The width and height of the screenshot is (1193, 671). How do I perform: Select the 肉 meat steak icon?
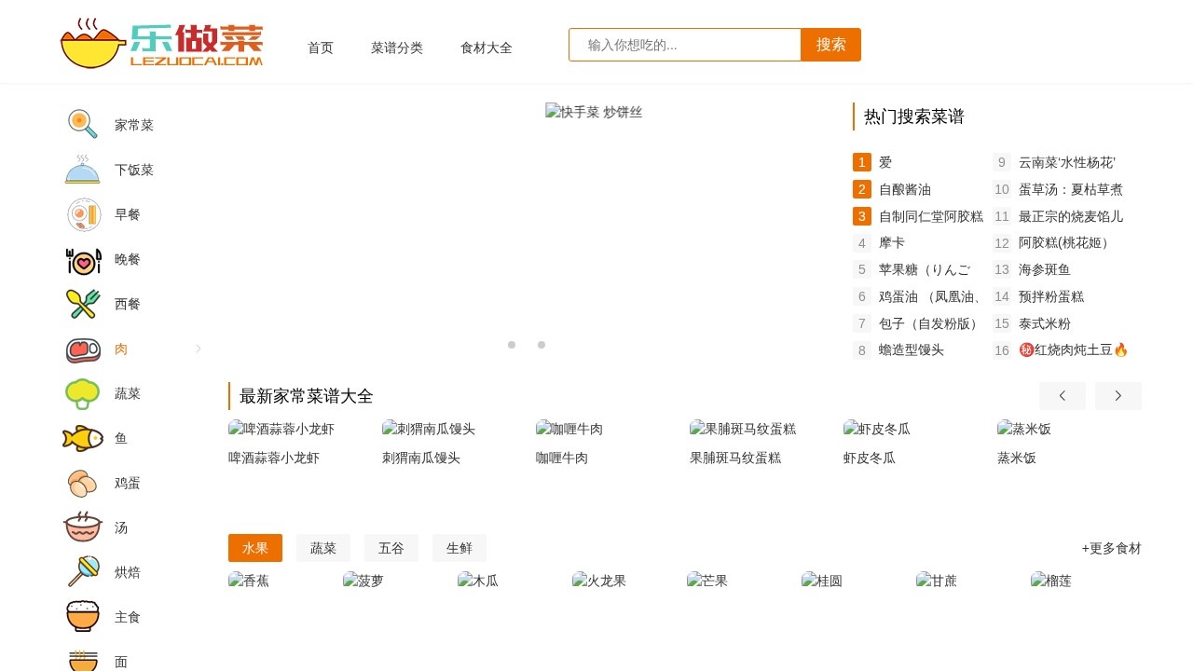(81, 349)
